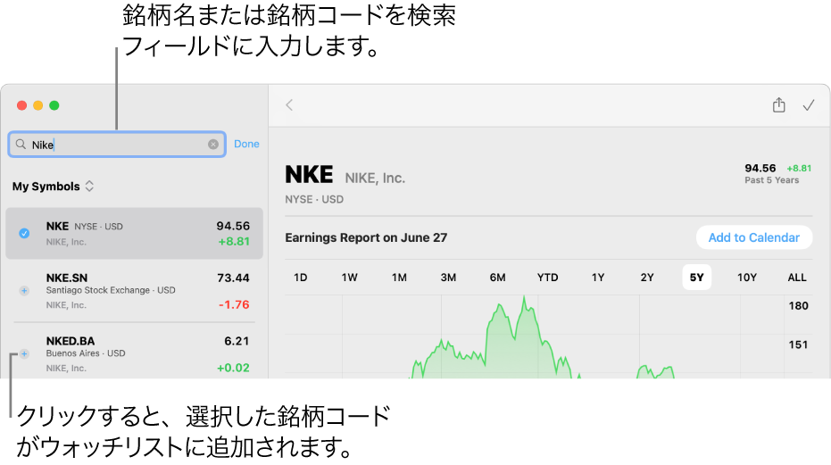The image size is (831, 465).
Task: Select the 1M chart range
Action: [399, 278]
